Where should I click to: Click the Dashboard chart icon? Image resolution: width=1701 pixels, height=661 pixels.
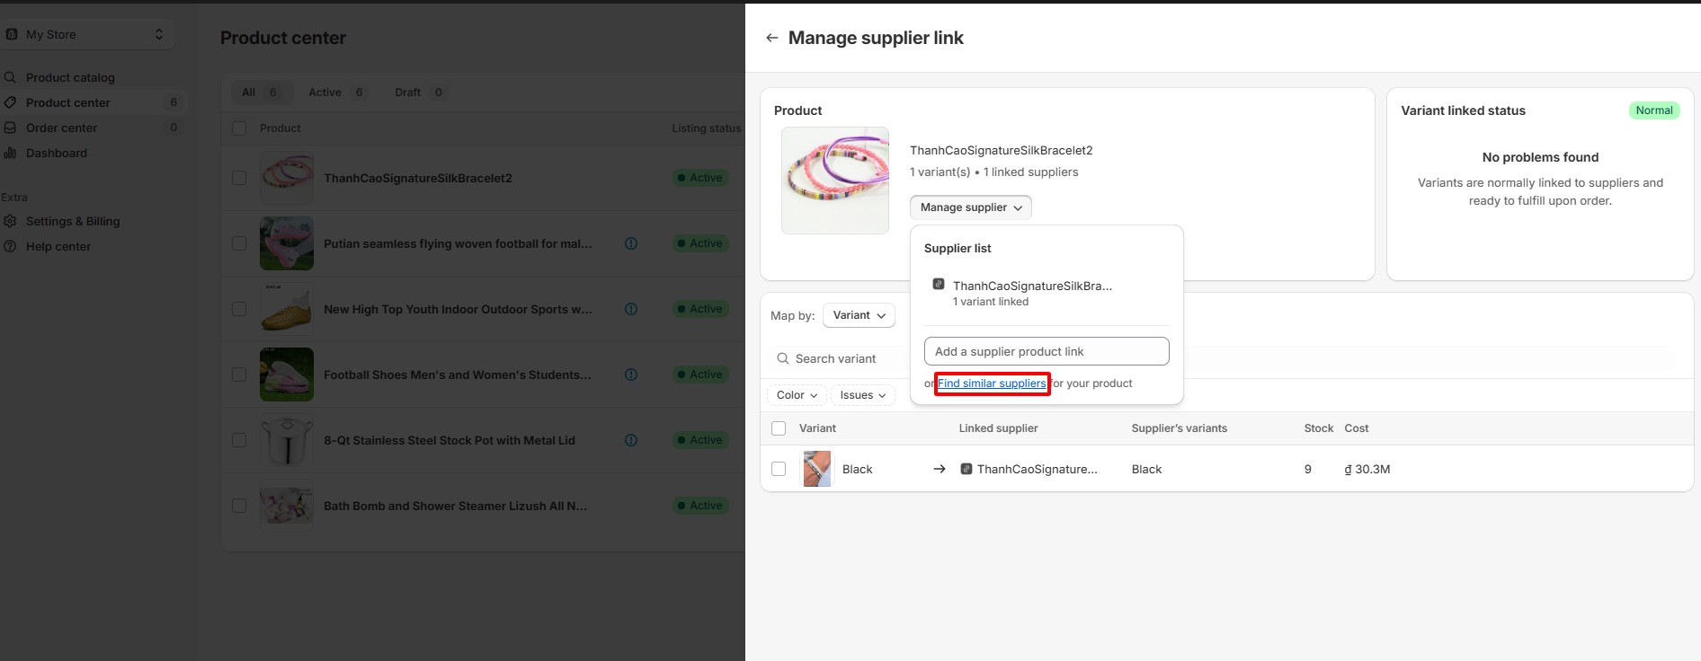tap(11, 153)
